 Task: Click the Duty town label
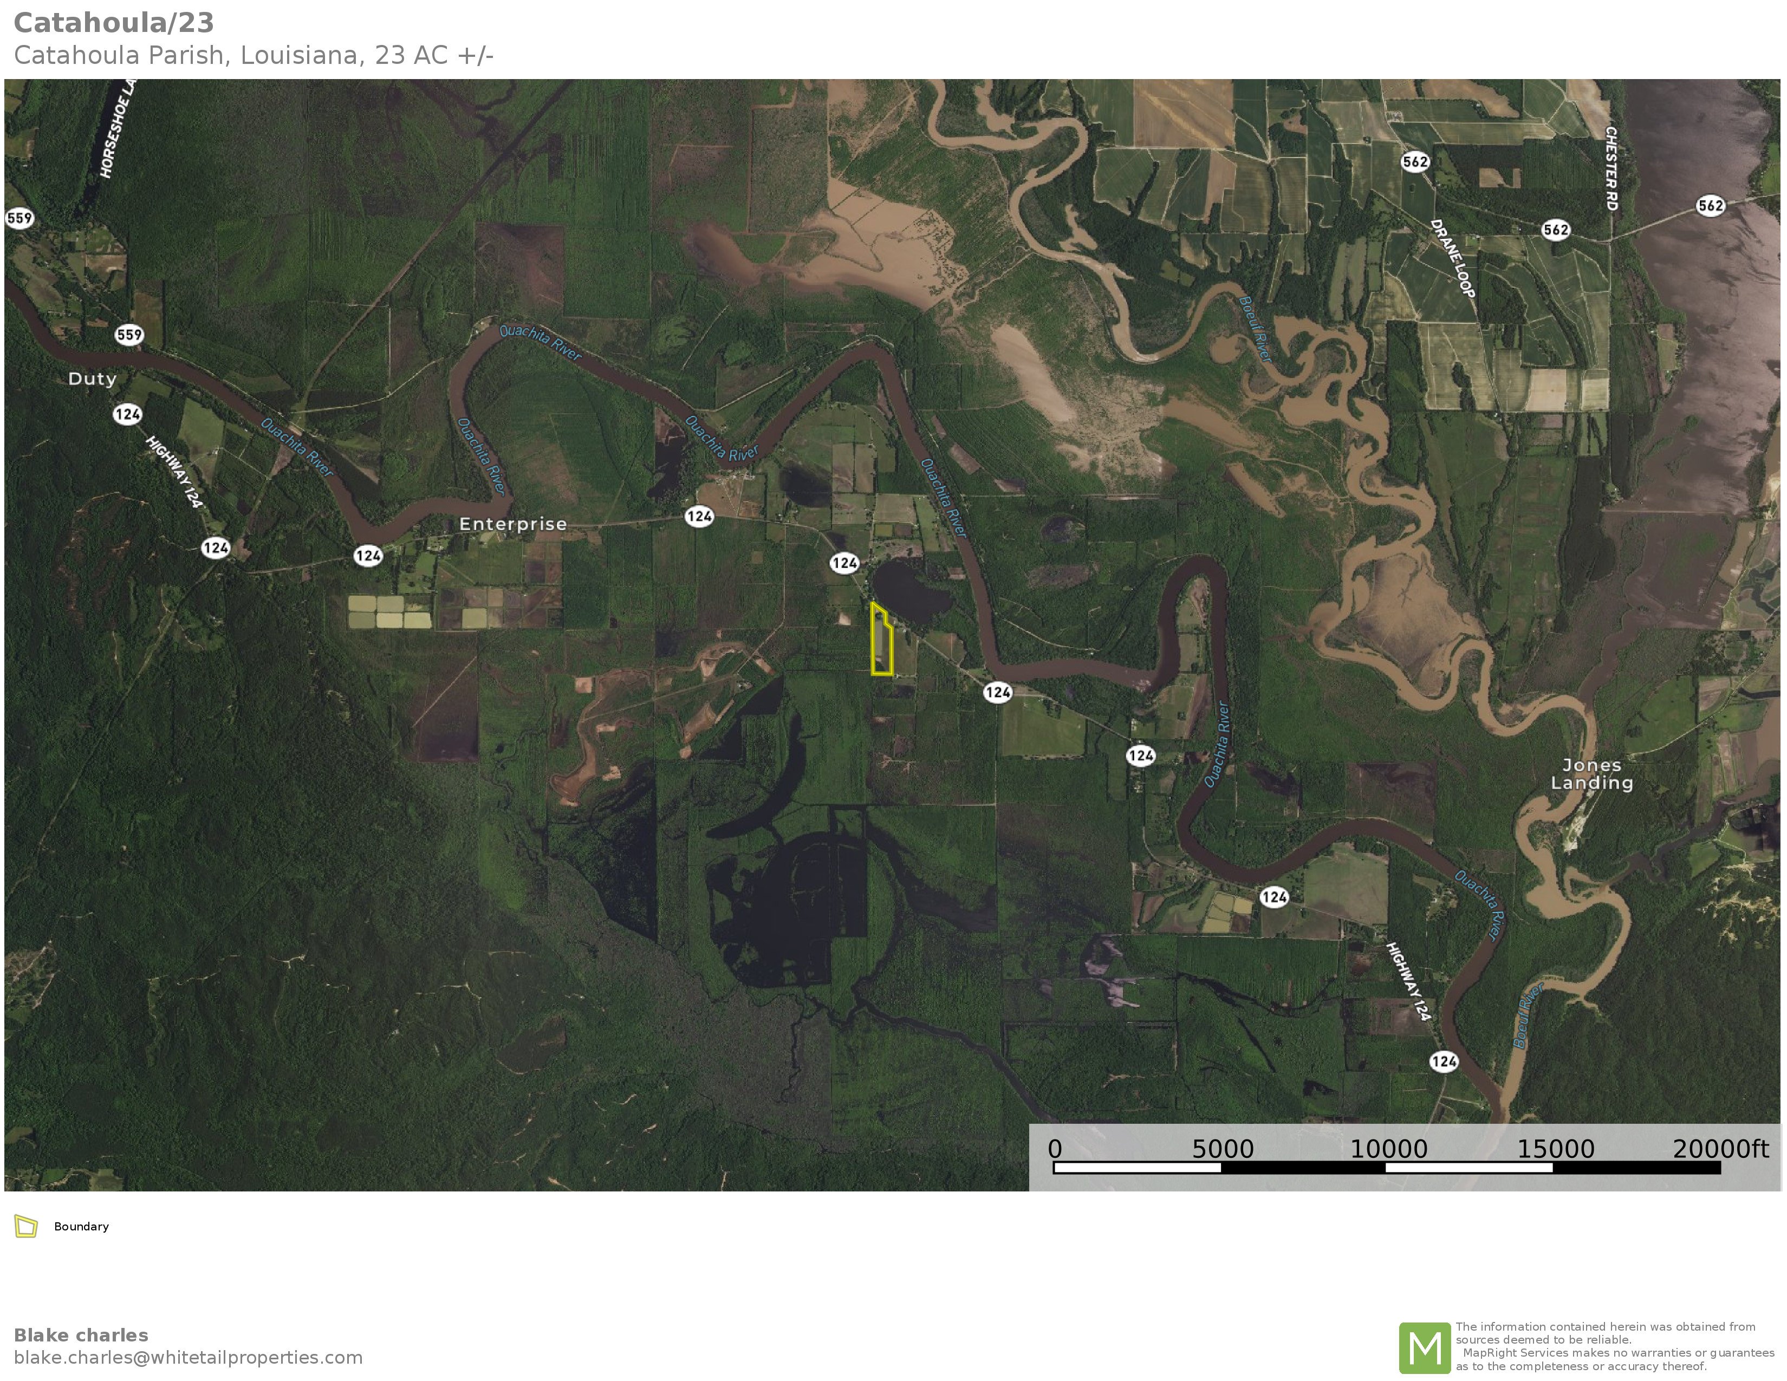[92, 379]
